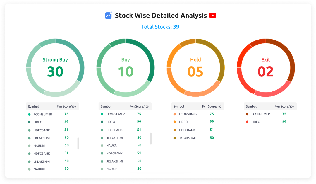Image resolution: width=316 pixels, height=184 pixels.
Task: Click Fyn Score/100 header in the Strong Buy table
Action: tap(66, 107)
